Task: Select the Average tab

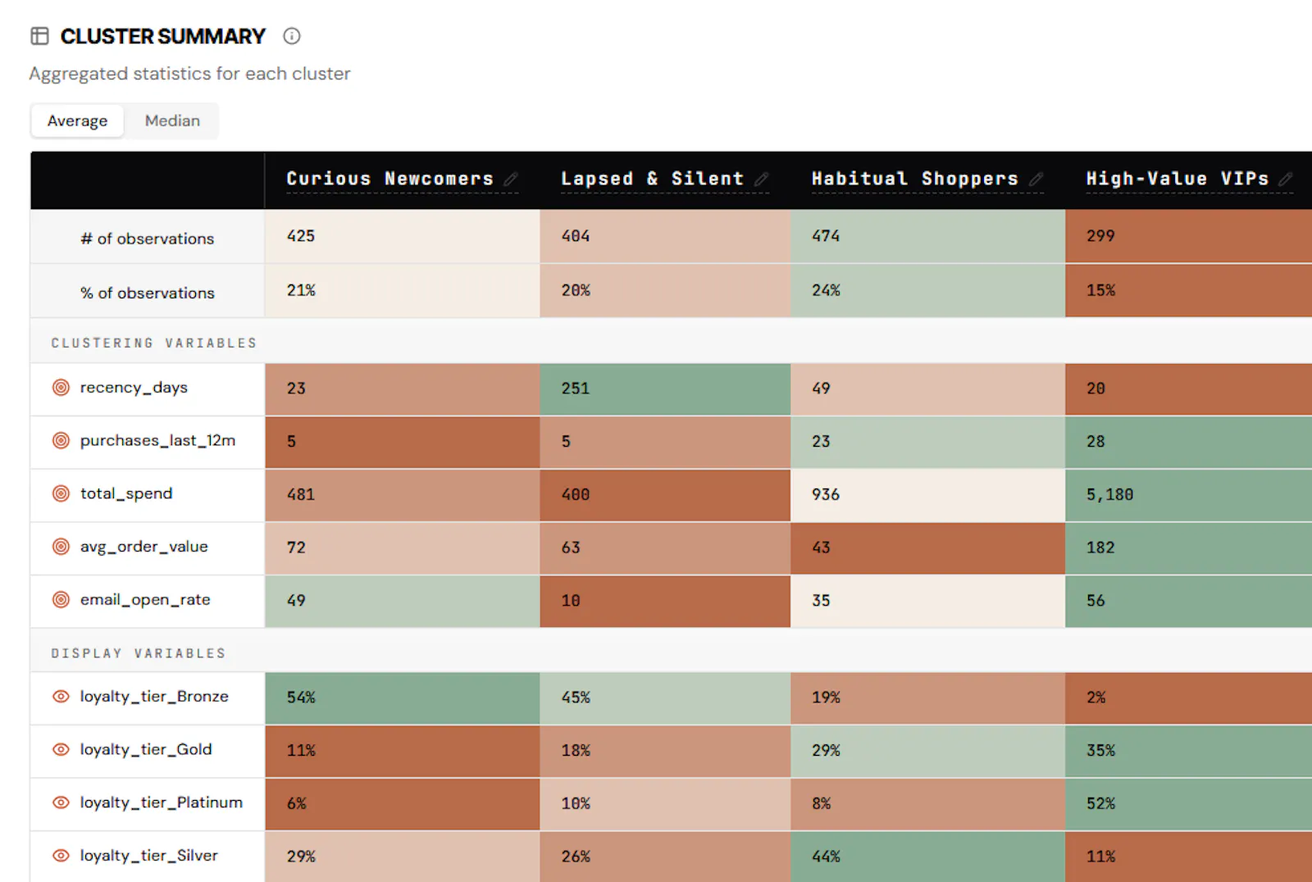Action: click(x=77, y=120)
